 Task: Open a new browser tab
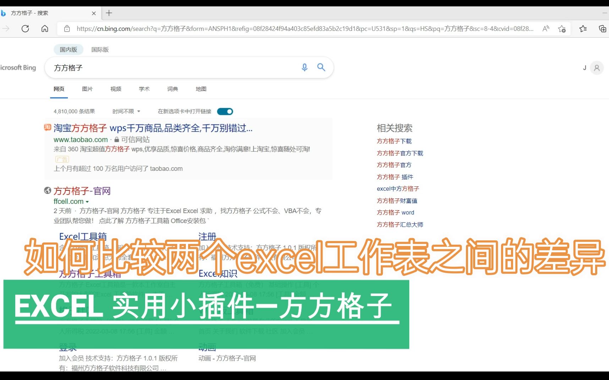[109, 13]
